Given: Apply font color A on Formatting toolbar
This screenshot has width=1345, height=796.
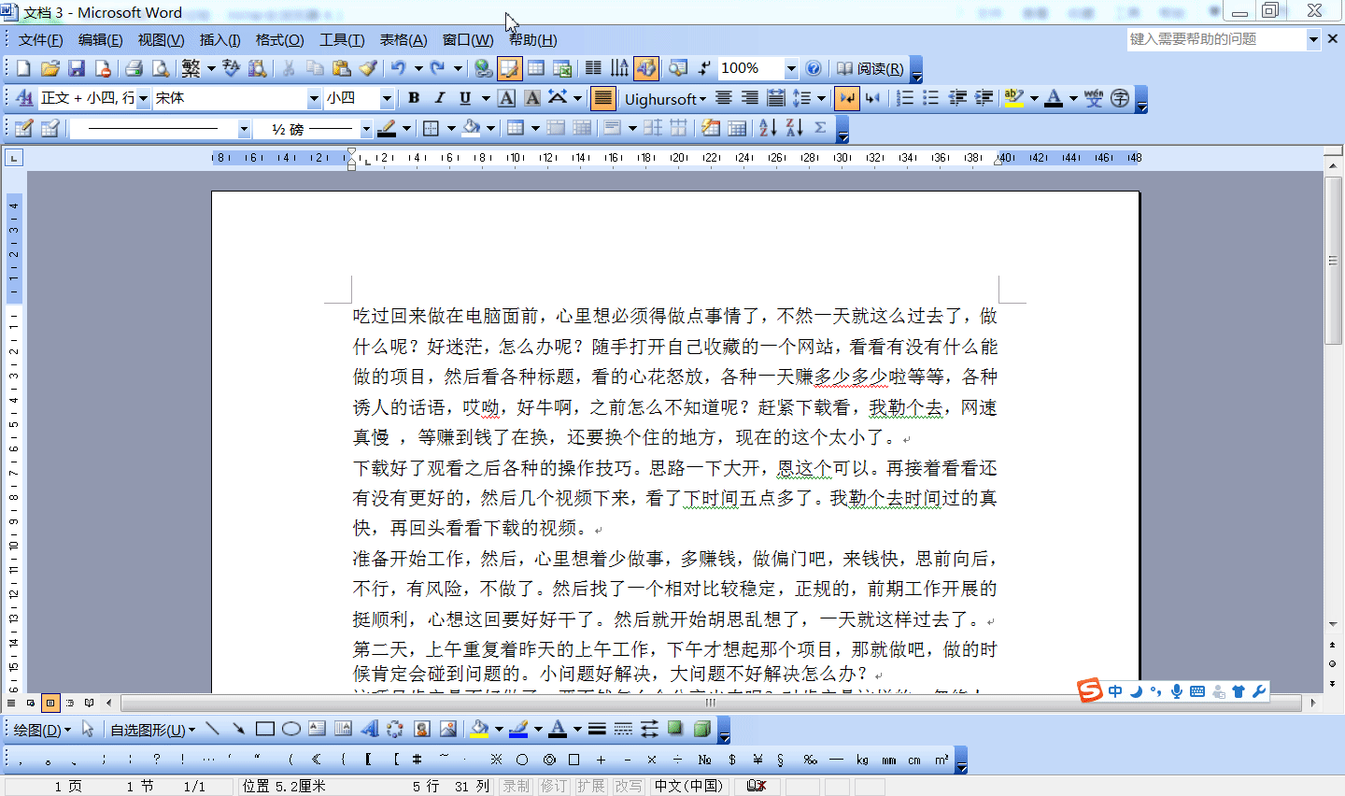Looking at the screenshot, I should (x=1054, y=98).
